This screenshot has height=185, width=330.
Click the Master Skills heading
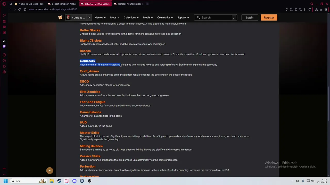click(x=89, y=133)
